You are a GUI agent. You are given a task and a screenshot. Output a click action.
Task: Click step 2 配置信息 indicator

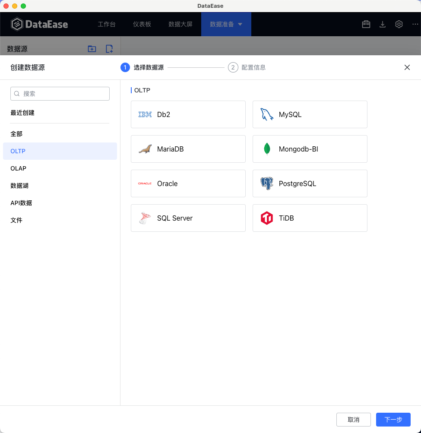[x=247, y=67]
